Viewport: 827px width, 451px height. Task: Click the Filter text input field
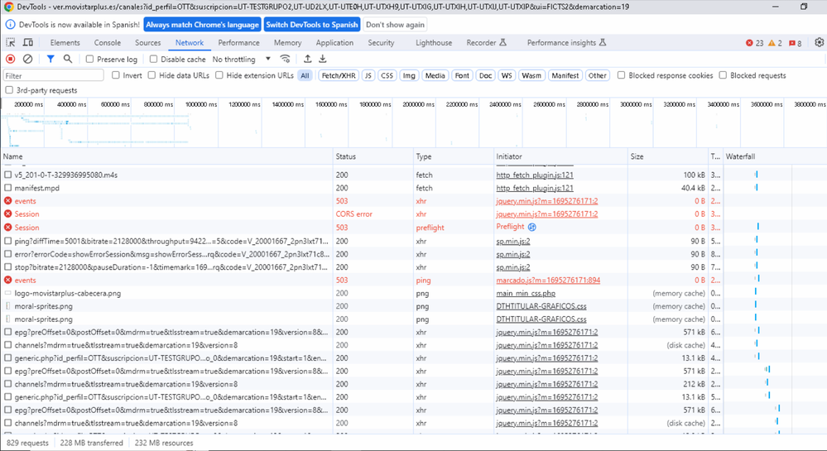coord(53,75)
